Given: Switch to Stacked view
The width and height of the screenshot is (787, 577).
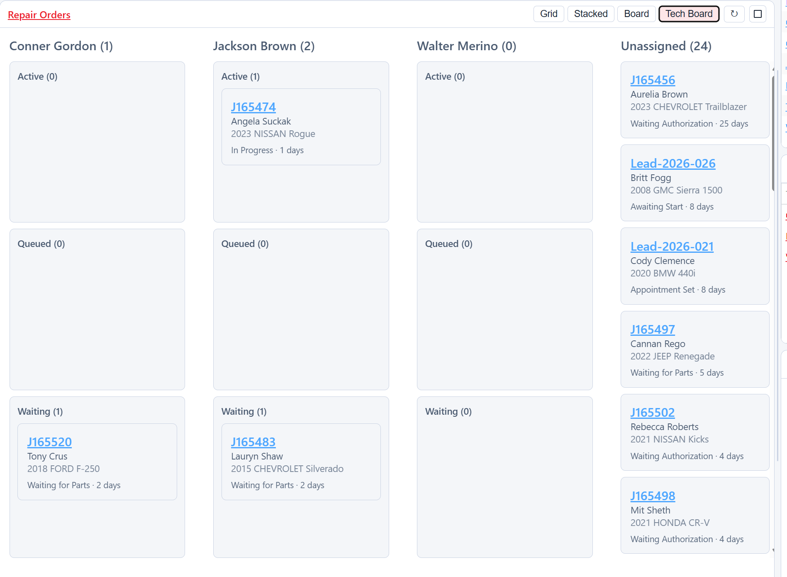Looking at the screenshot, I should (x=591, y=14).
